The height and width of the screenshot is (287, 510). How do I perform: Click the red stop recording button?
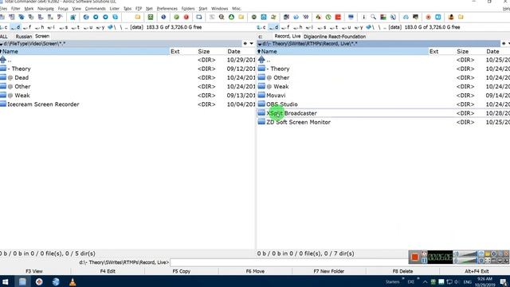click(414, 257)
